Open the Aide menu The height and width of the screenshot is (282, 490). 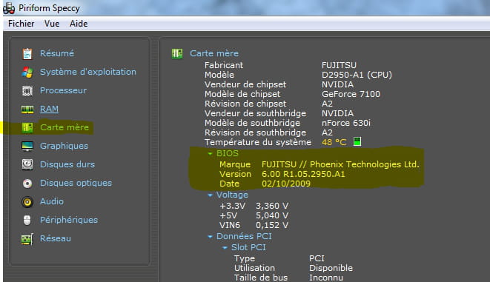[79, 24]
